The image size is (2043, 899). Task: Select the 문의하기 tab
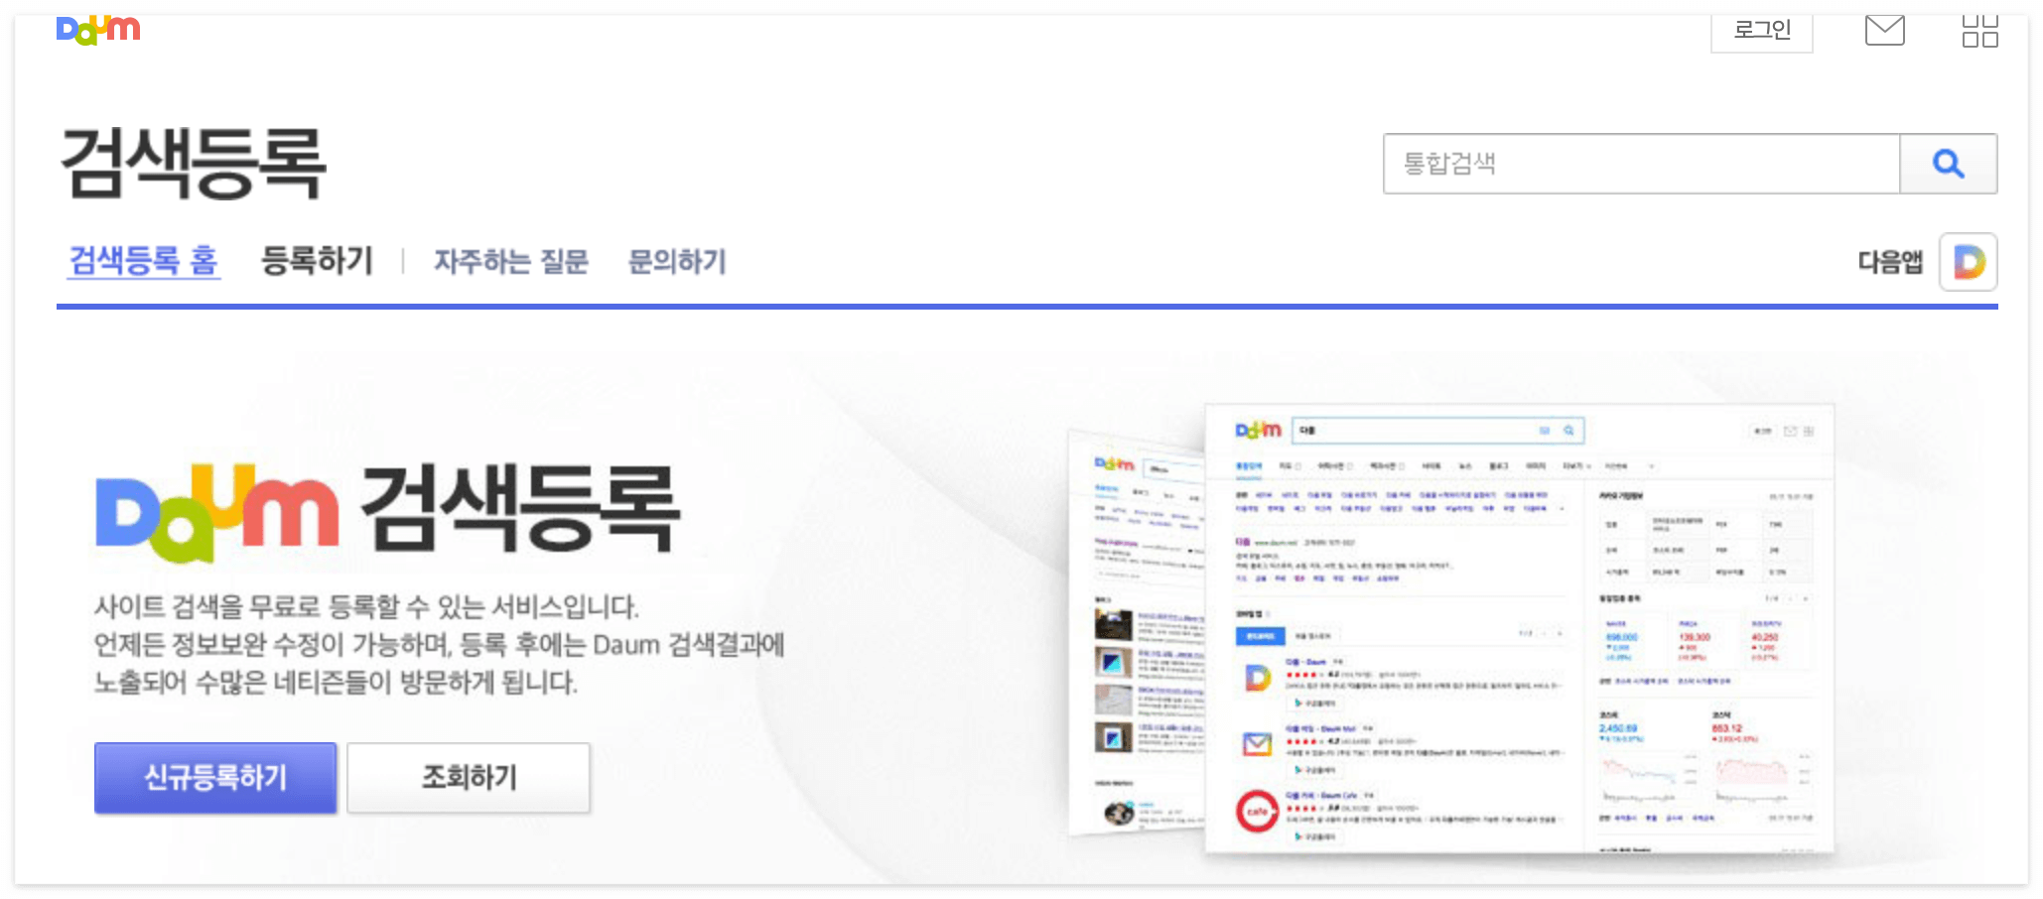[677, 260]
